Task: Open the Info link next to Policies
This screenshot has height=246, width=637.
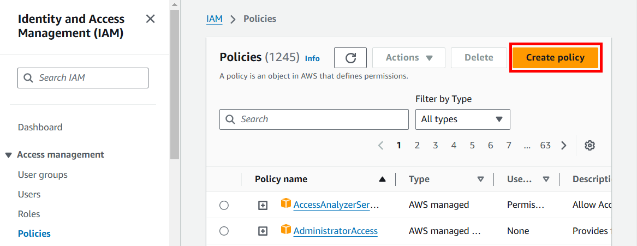Action: tap(312, 58)
